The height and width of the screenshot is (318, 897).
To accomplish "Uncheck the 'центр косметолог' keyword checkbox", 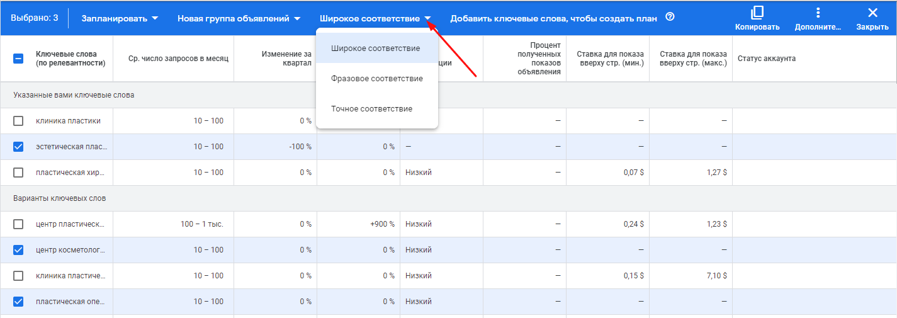I will coord(18,250).
